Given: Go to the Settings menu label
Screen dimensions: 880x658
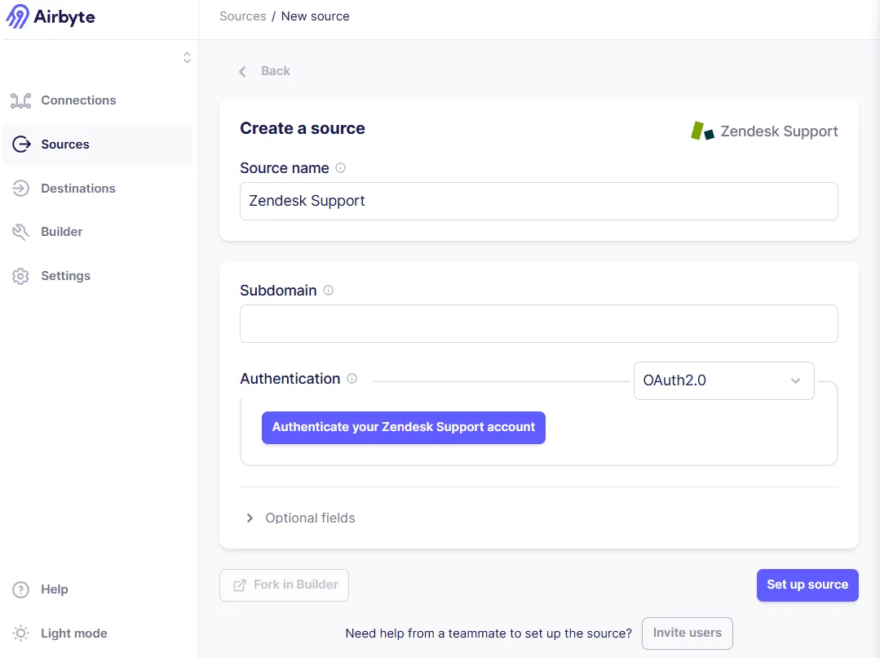Looking at the screenshot, I should coord(66,276).
